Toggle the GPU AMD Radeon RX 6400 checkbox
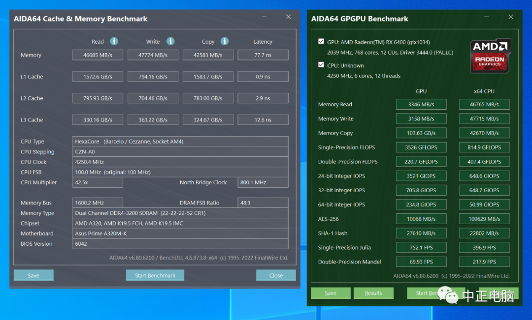The height and width of the screenshot is (320, 532). click(321, 41)
